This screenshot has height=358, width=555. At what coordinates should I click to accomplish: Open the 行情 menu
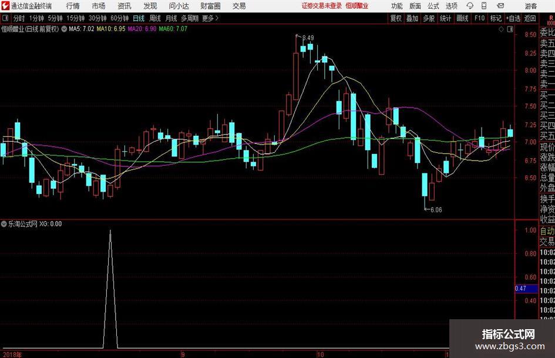tap(73, 6)
